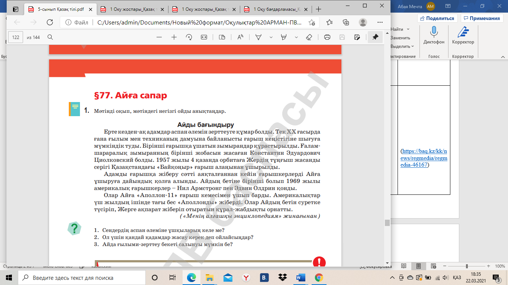508x285 pixels.
Task: Open Edge tab actions menu icon
Action: pyautogui.click(x=15, y=9)
